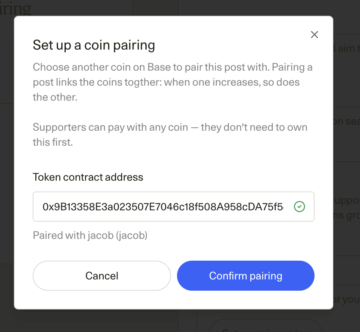Click dimmed background text "on sea"

pyautogui.click(x=347, y=121)
